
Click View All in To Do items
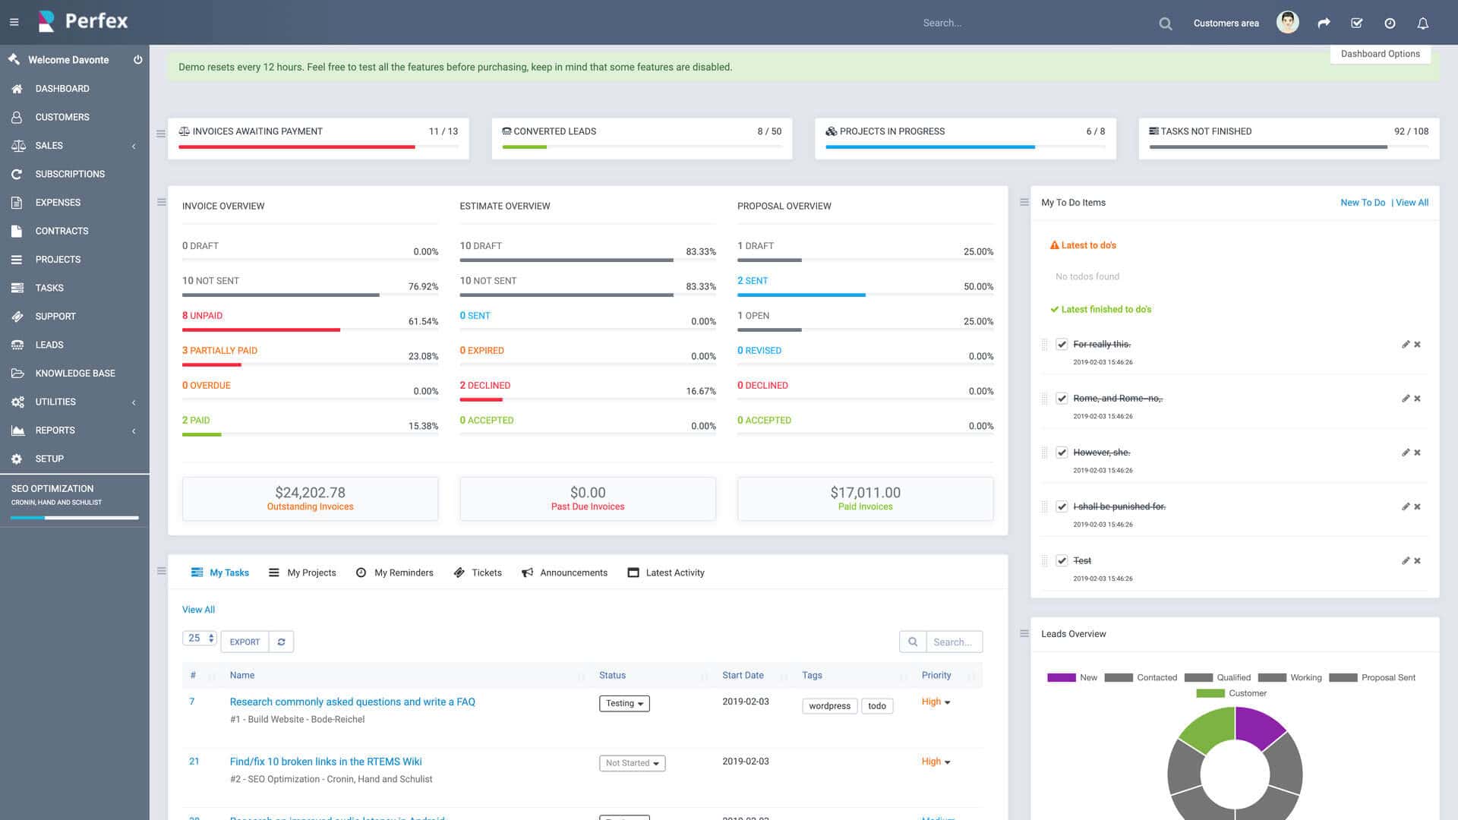[1412, 202]
